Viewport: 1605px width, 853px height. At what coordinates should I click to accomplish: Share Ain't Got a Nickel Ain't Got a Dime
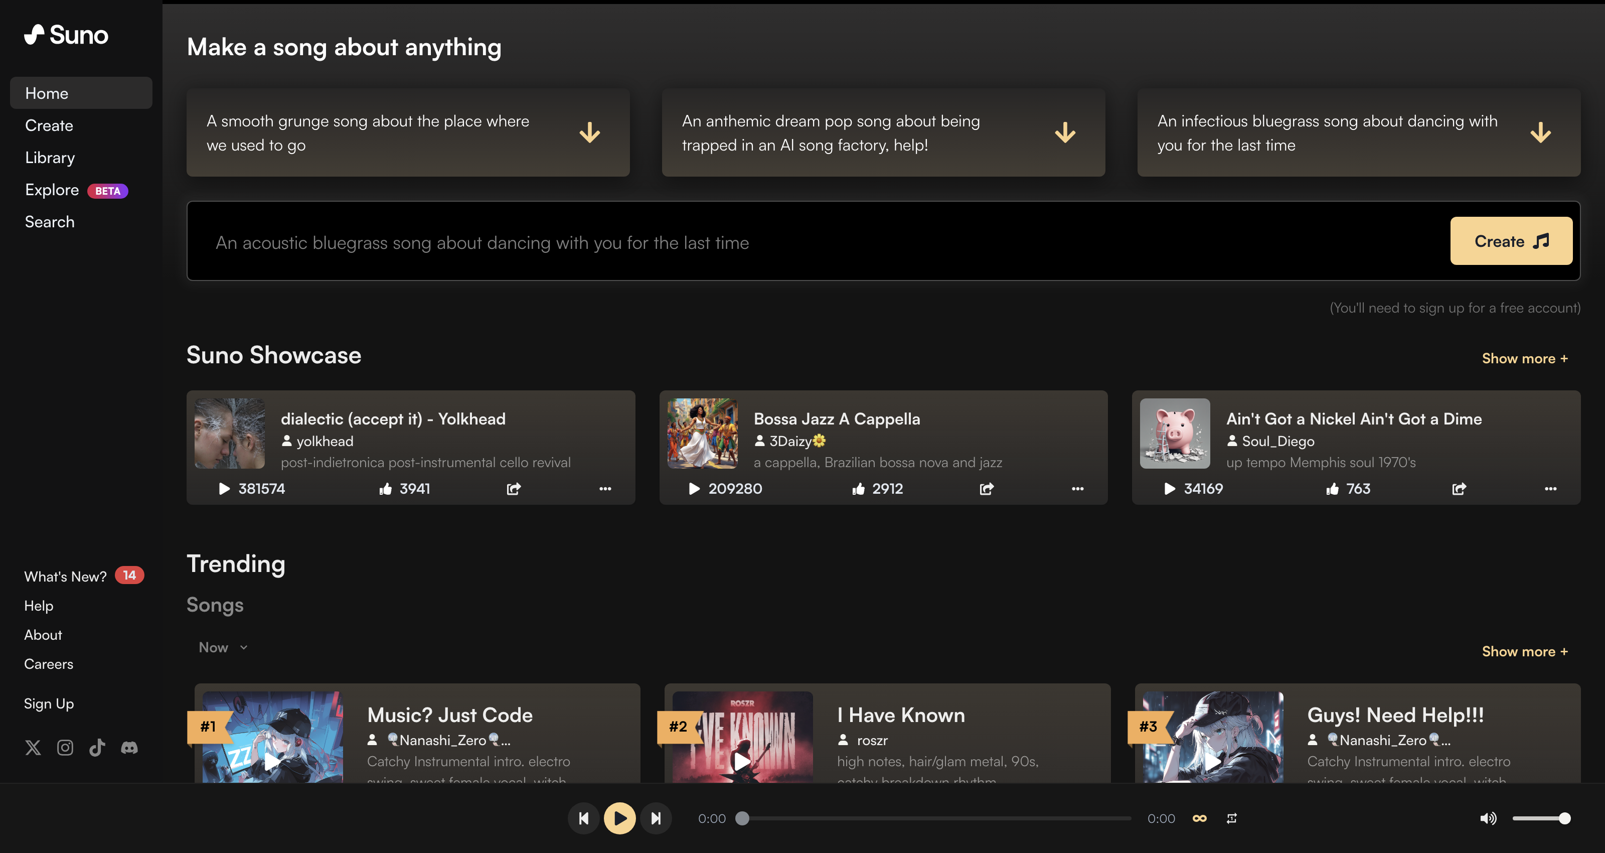click(1459, 489)
